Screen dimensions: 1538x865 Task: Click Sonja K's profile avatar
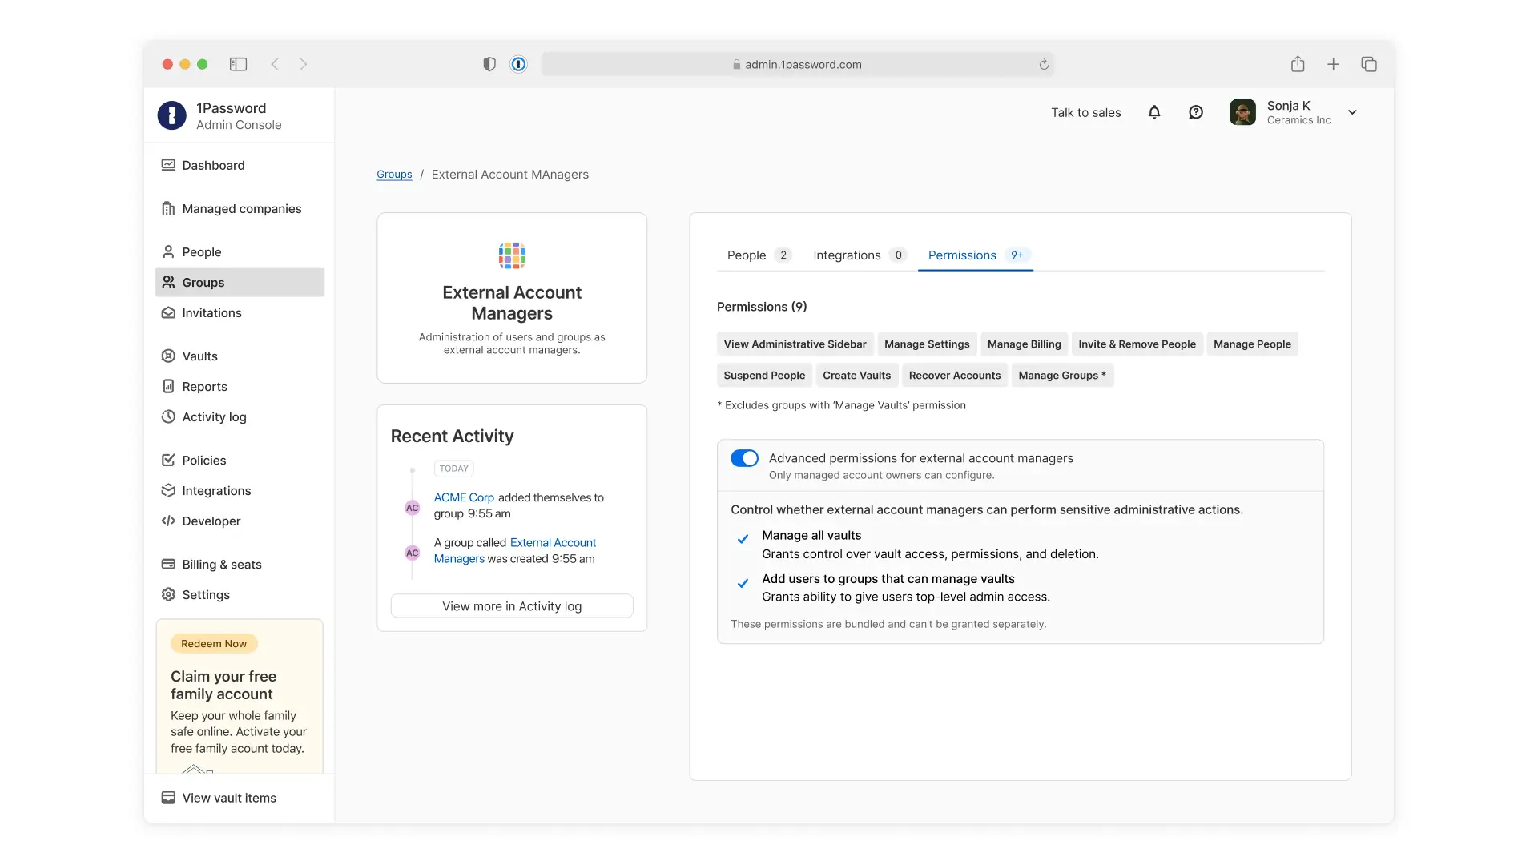(1242, 112)
